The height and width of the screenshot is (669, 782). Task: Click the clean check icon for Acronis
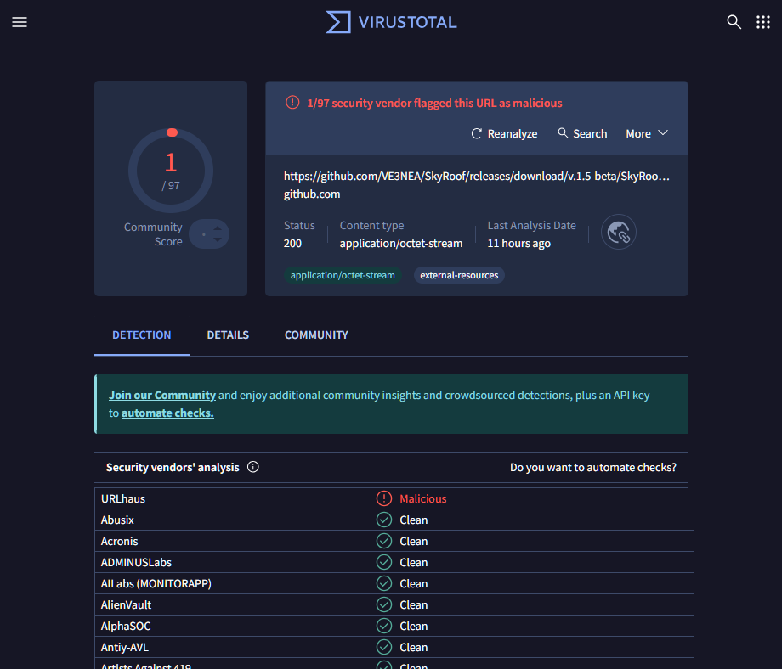tap(384, 541)
